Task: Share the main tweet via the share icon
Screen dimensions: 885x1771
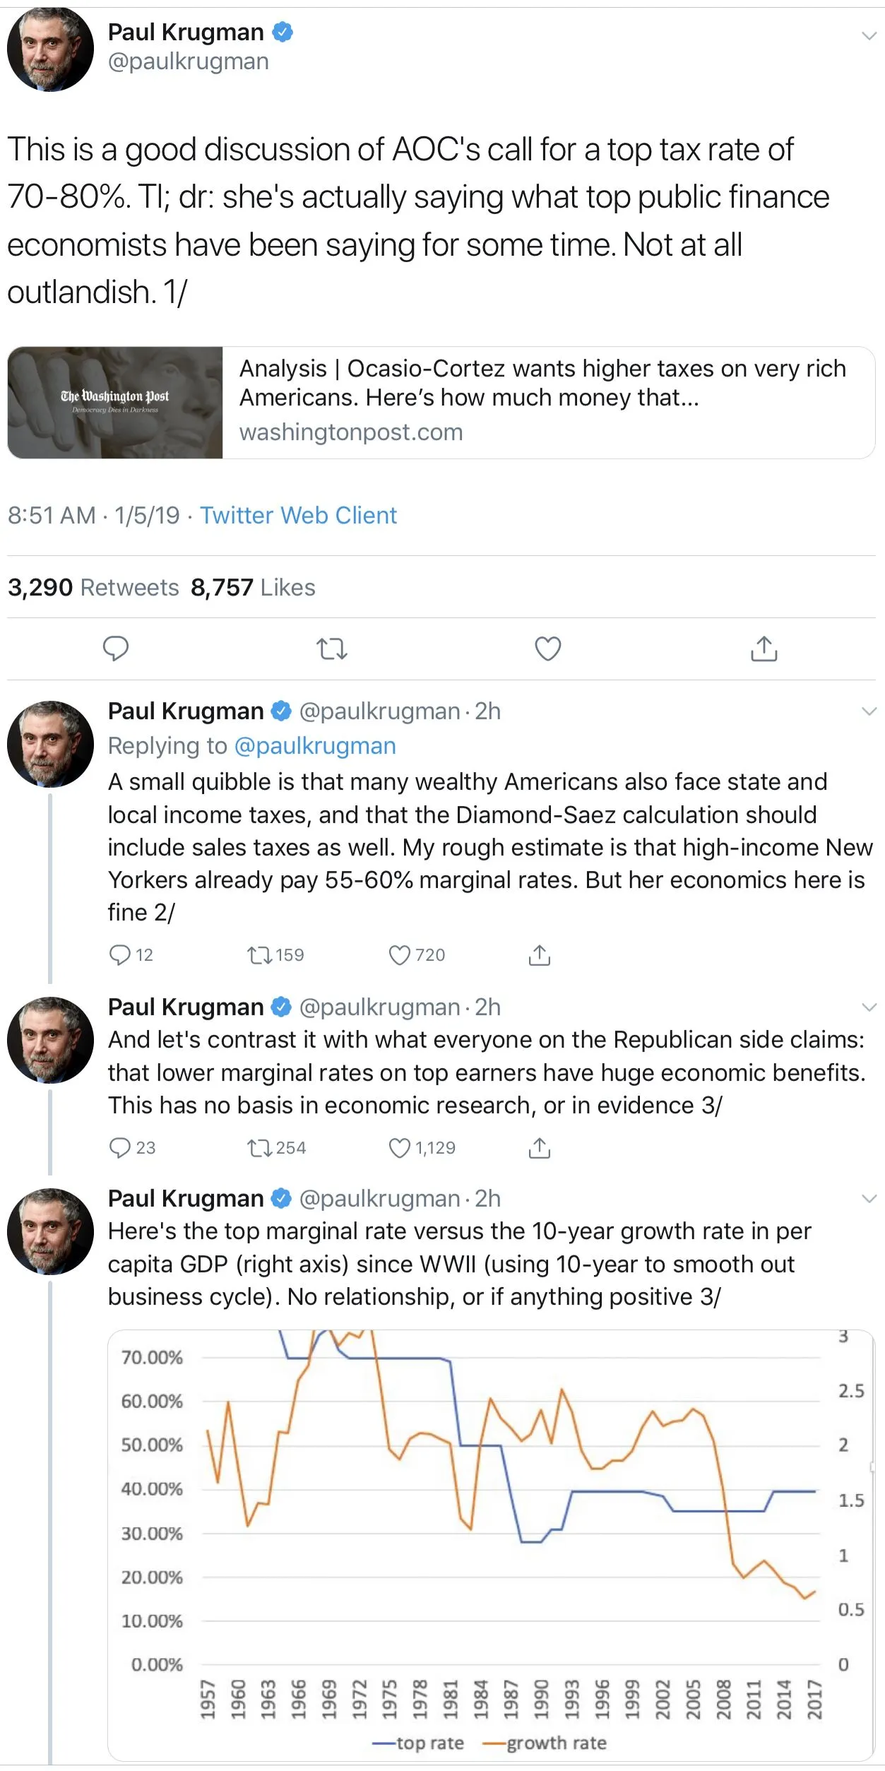Action: (764, 648)
